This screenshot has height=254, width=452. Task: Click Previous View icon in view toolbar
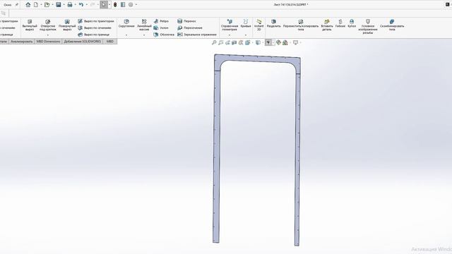point(227,42)
